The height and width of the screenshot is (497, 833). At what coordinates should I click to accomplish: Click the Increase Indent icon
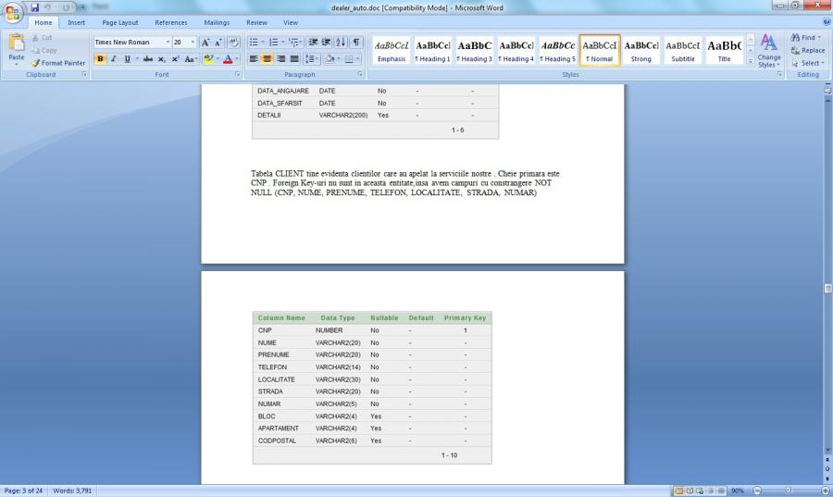tap(326, 43)
